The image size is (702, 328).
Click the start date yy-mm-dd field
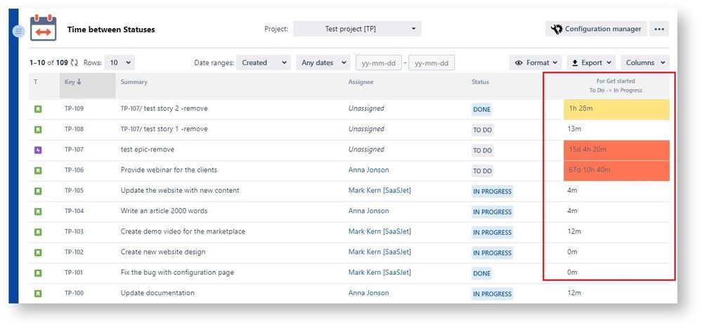(379, 63)
